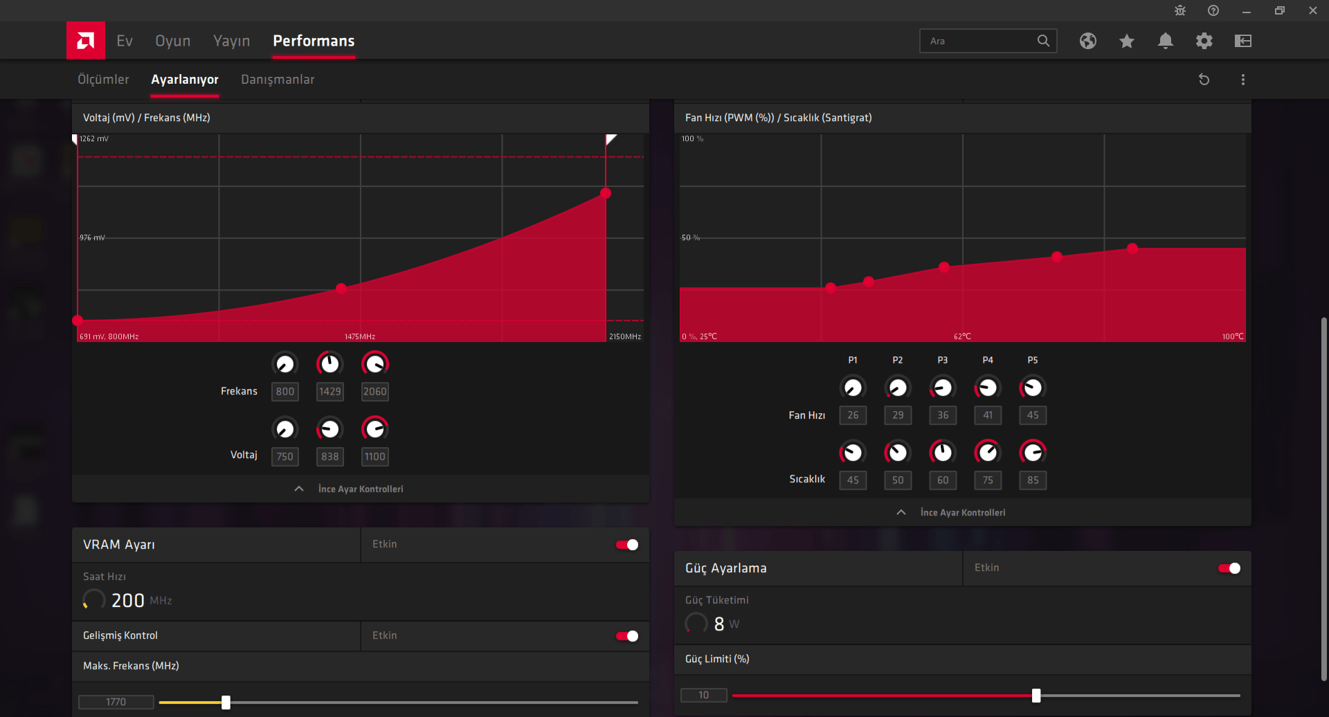Open the three-dot more options menu

pyautogui.click(x=1243, y=80)
